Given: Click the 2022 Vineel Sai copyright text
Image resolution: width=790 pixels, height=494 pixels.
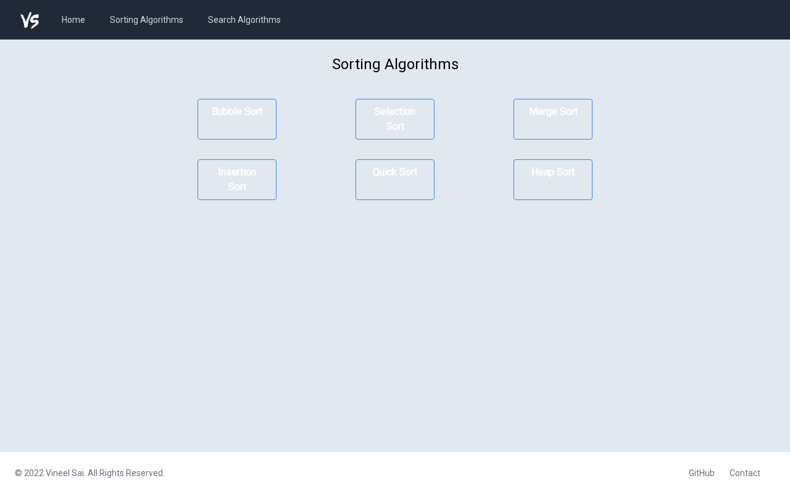Looking at the screenshot, I should 90,473.
